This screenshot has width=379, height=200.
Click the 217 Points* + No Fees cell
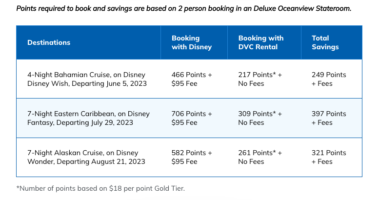[x=260, y=79]
